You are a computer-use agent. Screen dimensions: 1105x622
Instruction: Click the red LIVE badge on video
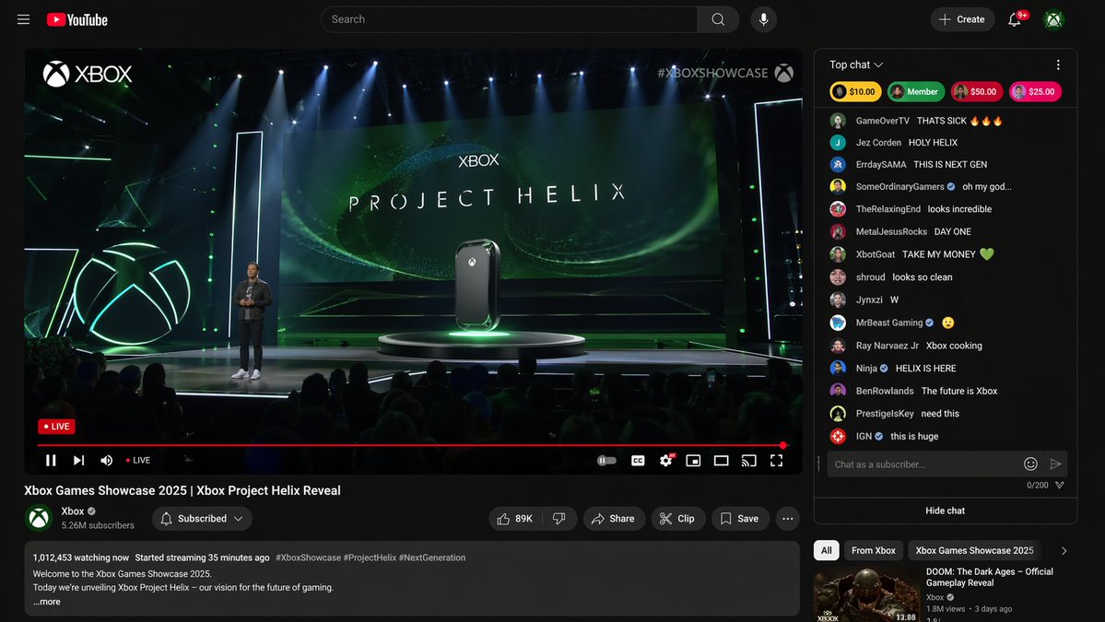(x=56, y=426)
